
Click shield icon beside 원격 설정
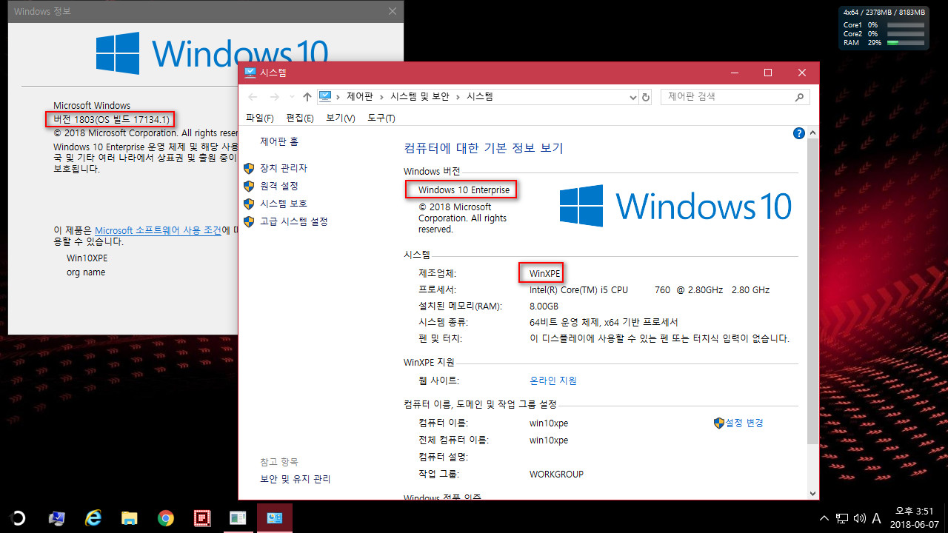click(249, 186)
